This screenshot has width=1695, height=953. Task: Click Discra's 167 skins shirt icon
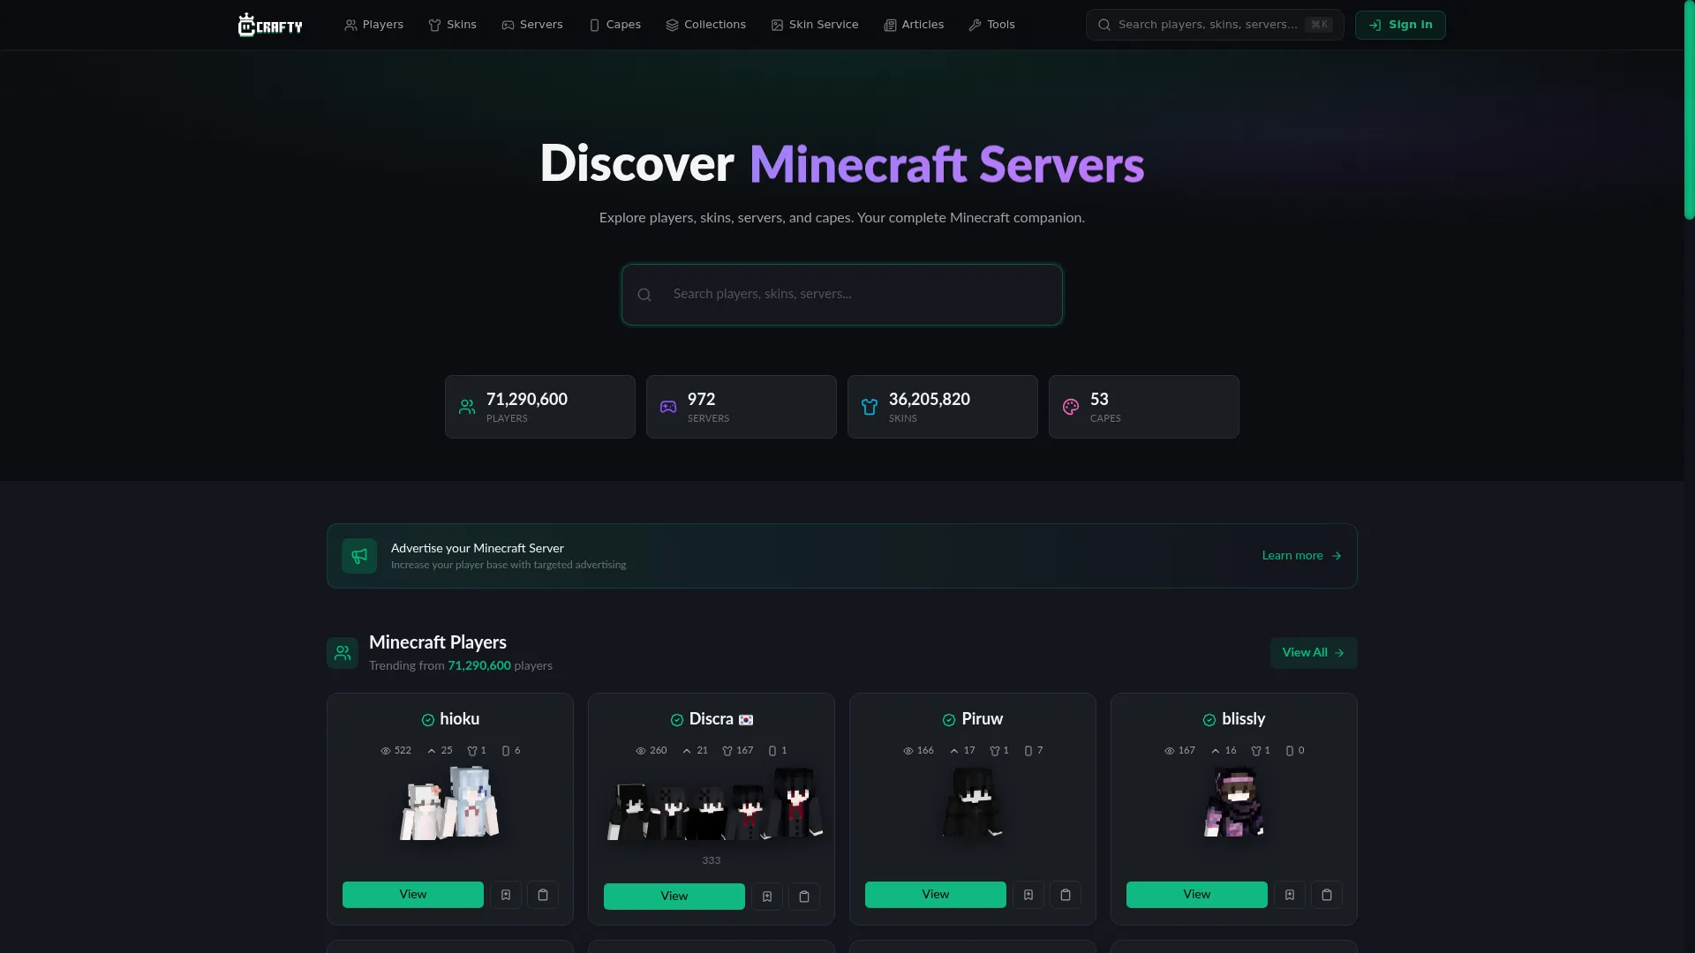point(727,751)
